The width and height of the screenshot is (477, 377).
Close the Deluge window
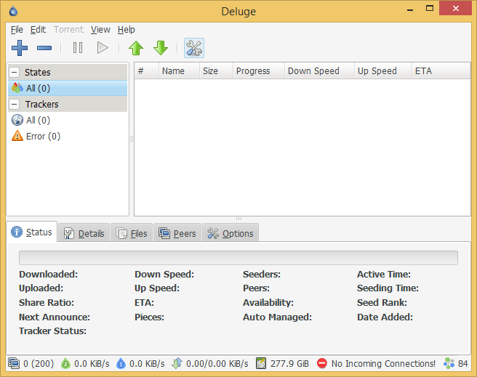coord(455,9)
